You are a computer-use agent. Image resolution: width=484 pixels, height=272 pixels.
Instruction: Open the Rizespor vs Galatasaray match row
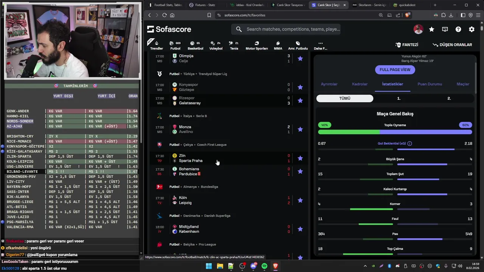click(228, 100)
